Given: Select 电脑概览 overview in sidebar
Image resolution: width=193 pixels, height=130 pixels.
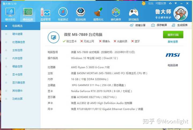Looking at the screenshot, I should click(21, 26).
